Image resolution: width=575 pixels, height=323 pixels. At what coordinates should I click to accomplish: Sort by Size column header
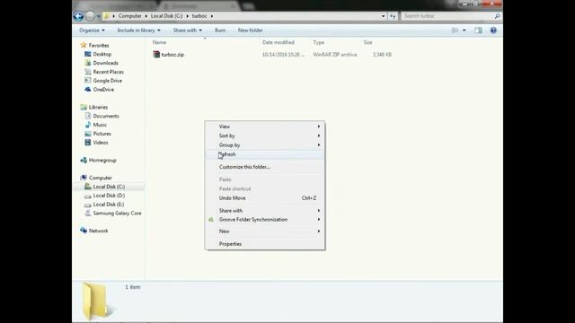coord(367,42)
